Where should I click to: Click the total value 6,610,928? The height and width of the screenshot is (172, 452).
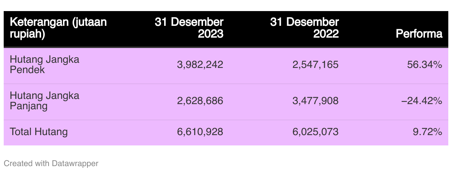pyautogui.click(x=200, y=132)
